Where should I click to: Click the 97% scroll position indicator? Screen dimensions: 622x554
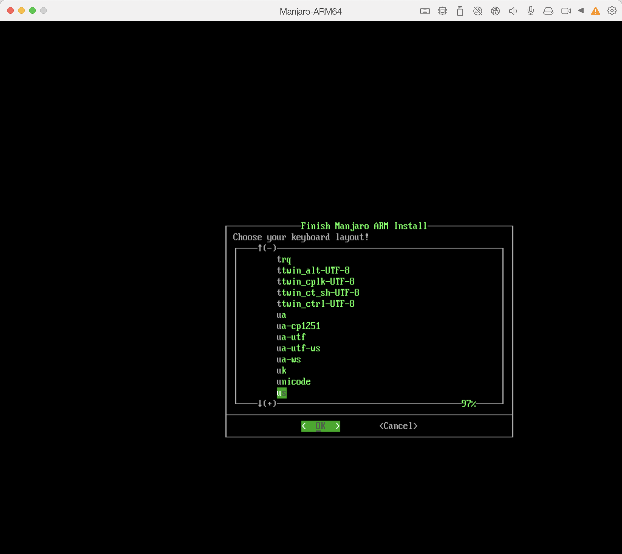coord(469,404)
